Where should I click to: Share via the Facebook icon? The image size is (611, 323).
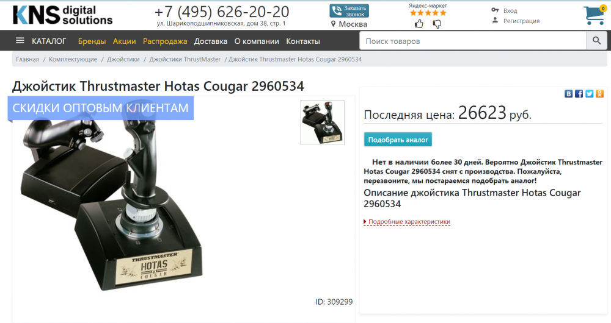point(579,94)
